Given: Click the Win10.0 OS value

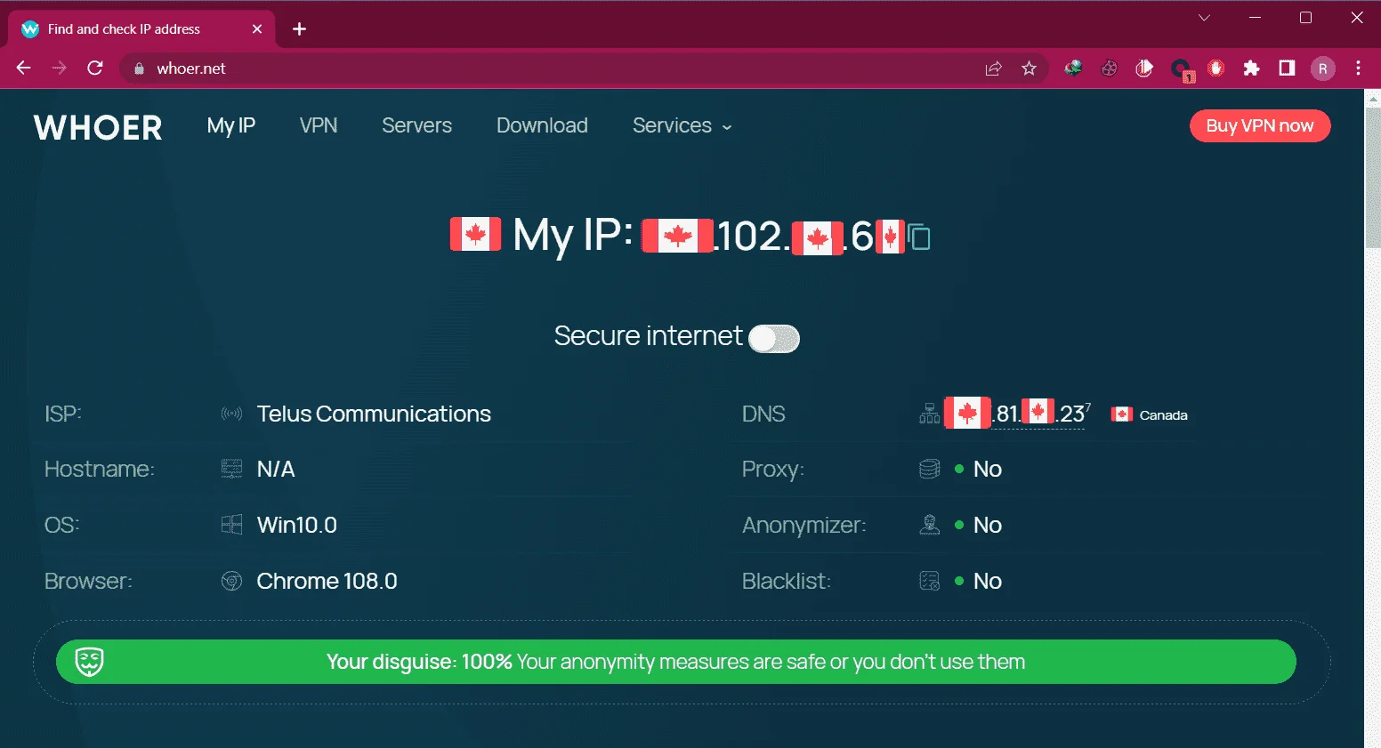Looking at the screenshot, I should coord(297,525).
